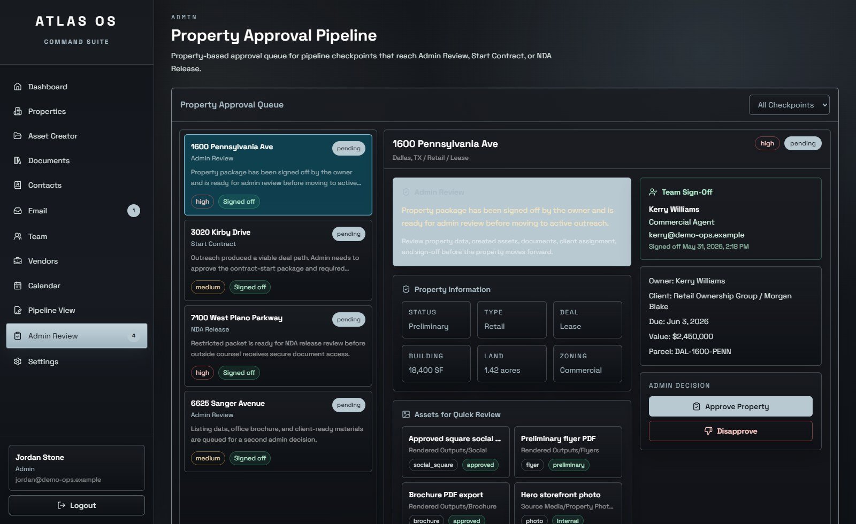Screen dimensions: 856x524
Task: Click the medium tag on Sanger Avenue card
Action: [x=208, y=458]
